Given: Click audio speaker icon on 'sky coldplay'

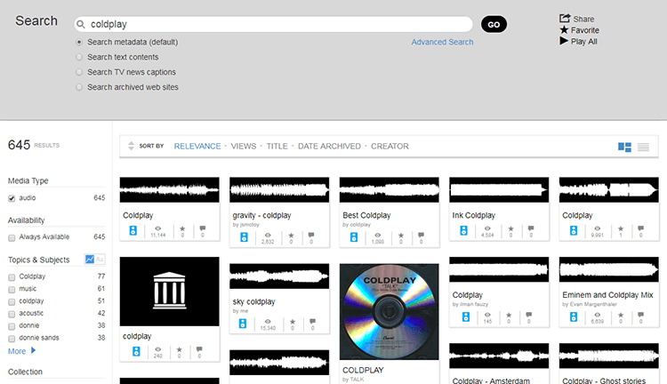Looking at the screenshot, I should (243, 324).
